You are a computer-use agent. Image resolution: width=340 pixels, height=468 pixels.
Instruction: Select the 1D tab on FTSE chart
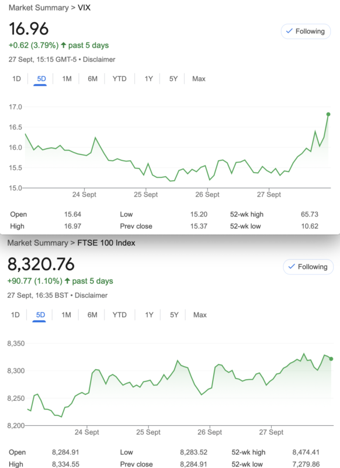pyautogui.click(x=15, y=315)
